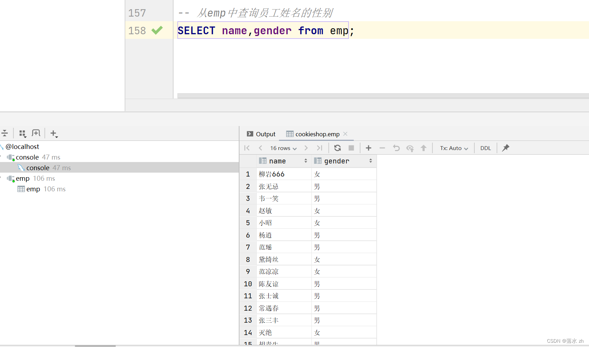Click the editor horizontal scrollbar
This screenshot has height=347, width=589.
383,96
